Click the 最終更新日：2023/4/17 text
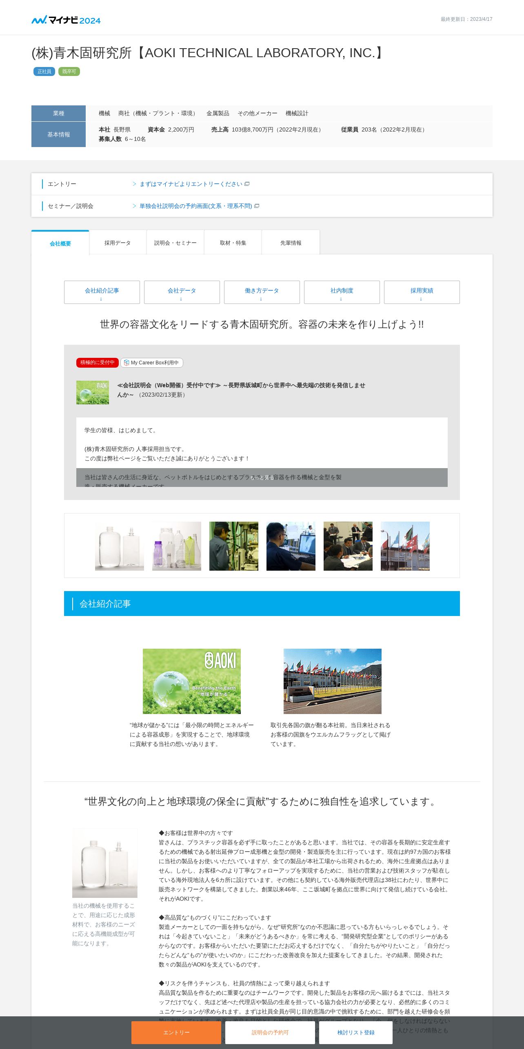Image resolution: width=524 pixels, height=1049 pixels. tap(466, 19)
